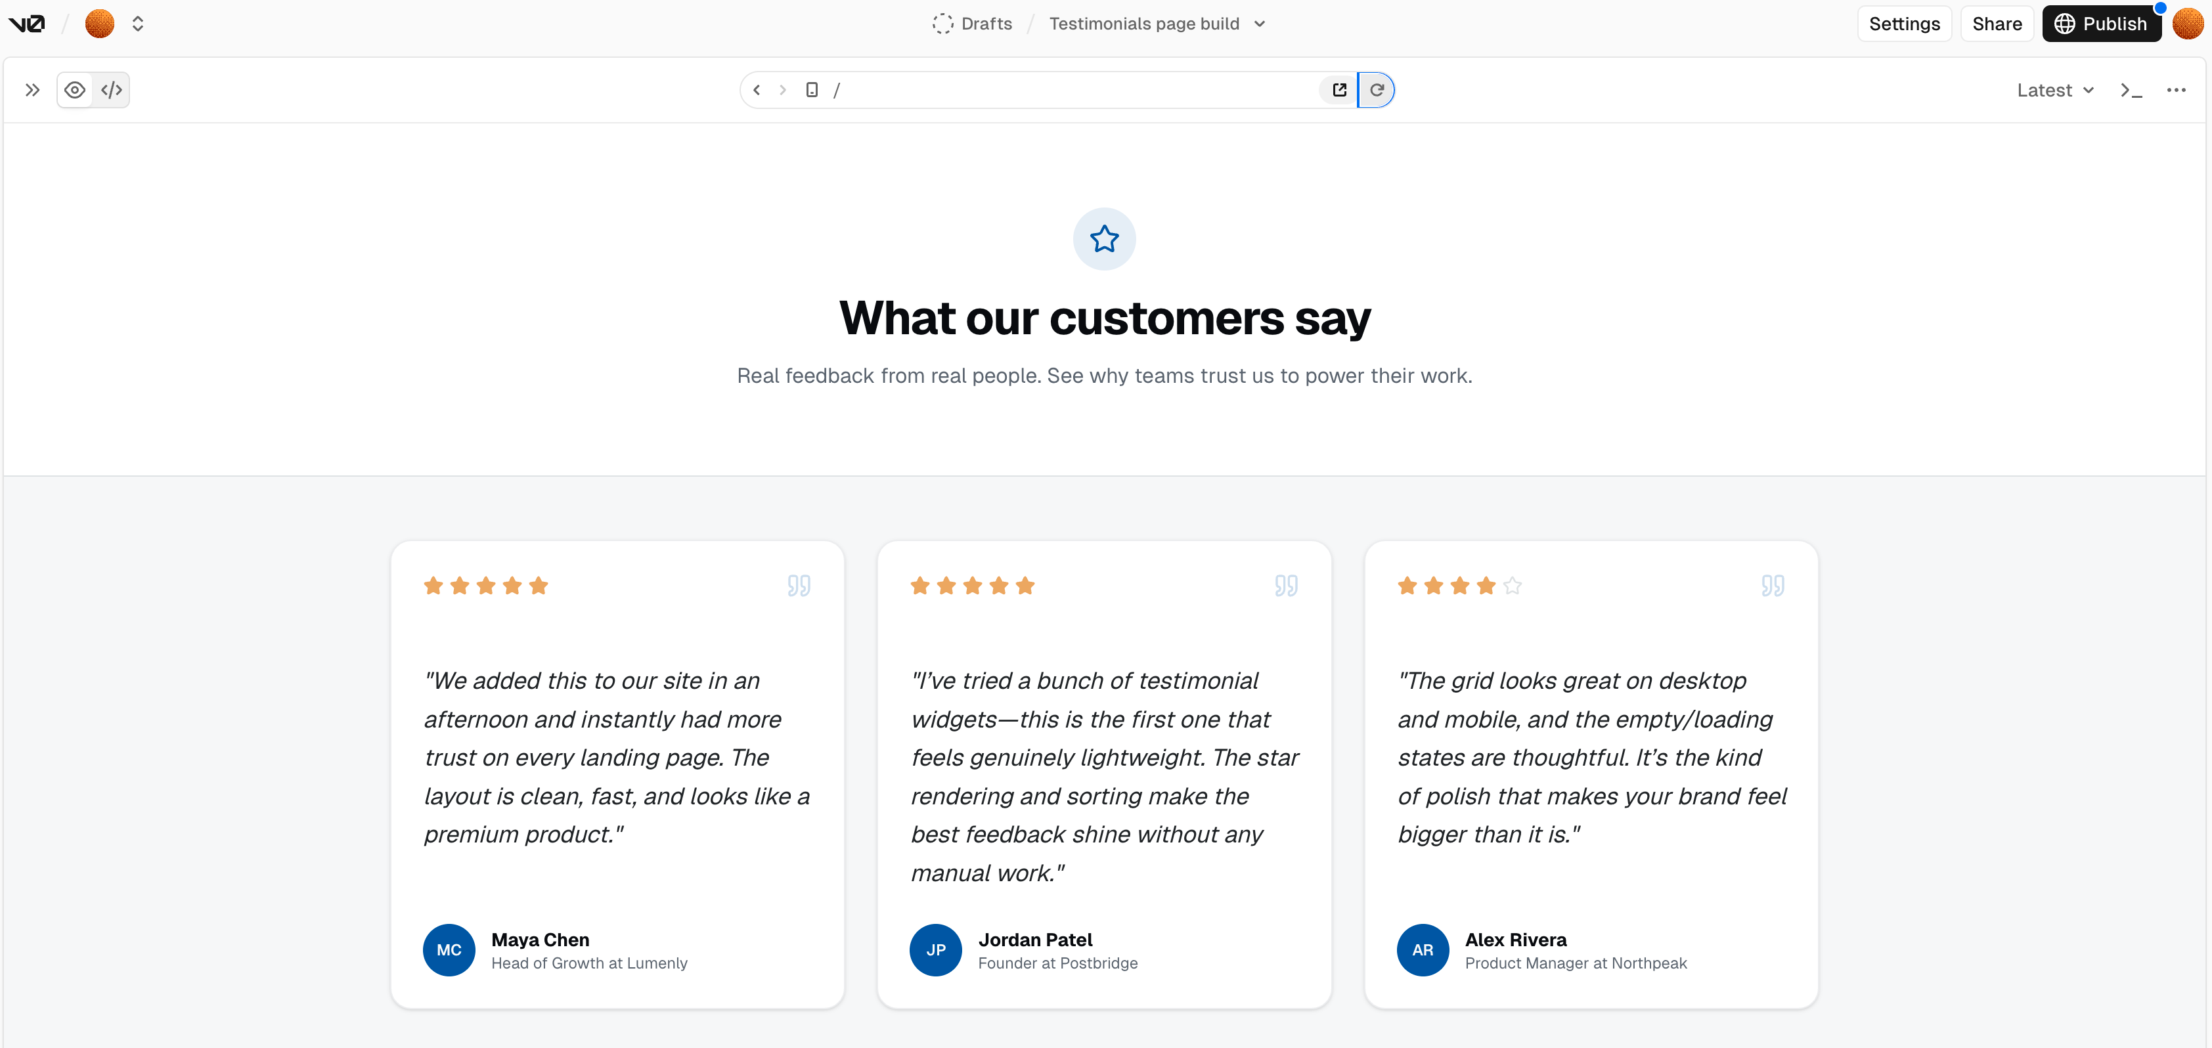Open the Drafts breadcrumb
Viewport: 2212px width, 1048px height.
(x=973, y=24)
